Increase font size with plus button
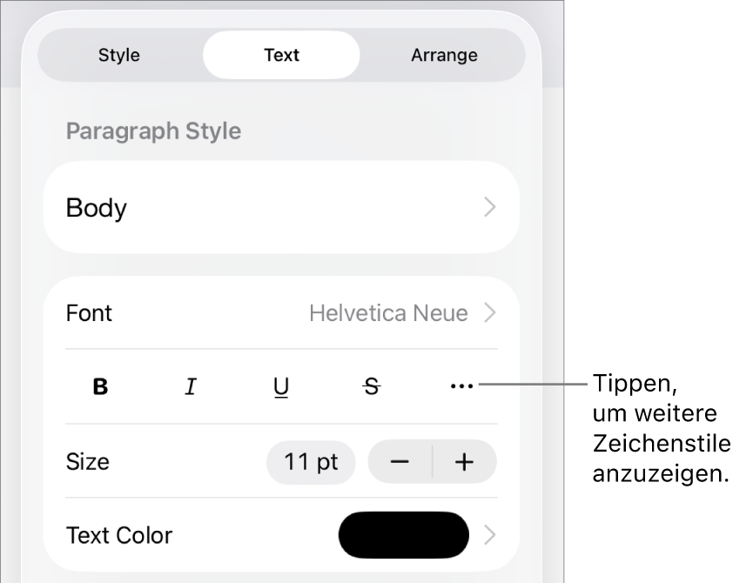The height and width of the screenshot is (583, 753). point(465,462)
